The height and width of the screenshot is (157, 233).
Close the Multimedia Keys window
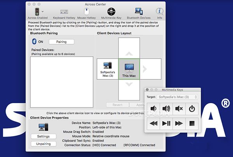coord(147,90)
